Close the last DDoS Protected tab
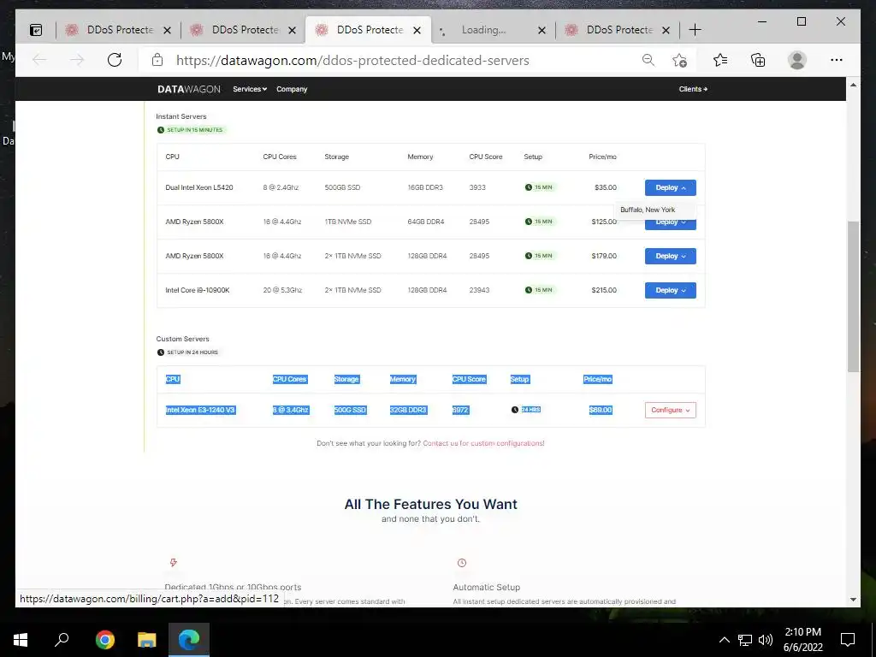The height and width of the screenshot is (657, 876). coord(666,30)
